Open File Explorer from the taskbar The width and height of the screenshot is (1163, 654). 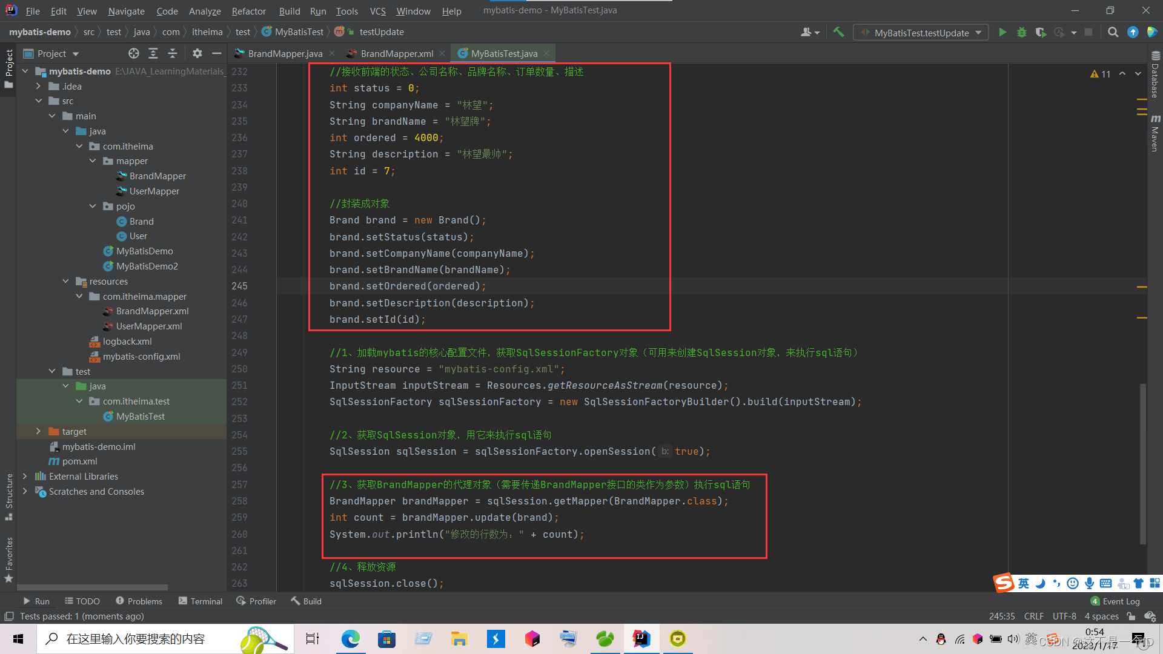point(459,639)
